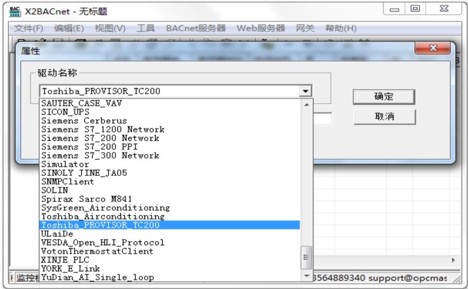Close the 属性 dialog
This screenshot has width=468, height=289.
pyautogui.click(x=433, y=48)
